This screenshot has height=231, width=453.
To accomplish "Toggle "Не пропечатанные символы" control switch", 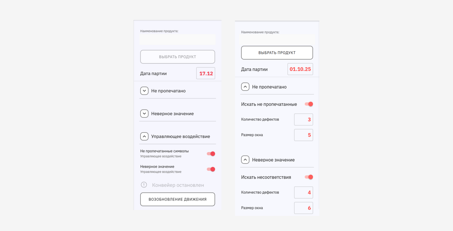I will (x=211, y=154).
